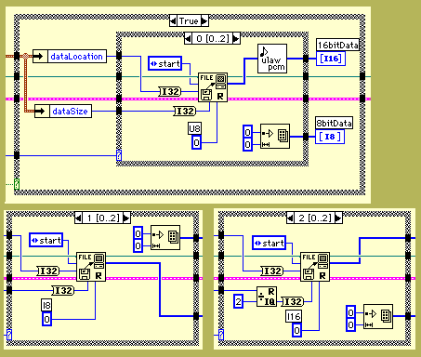Advance sequence frame 0 [0..2] right arrow
Image resolution: width=421 pixels, height=357 pixels.
236,39
